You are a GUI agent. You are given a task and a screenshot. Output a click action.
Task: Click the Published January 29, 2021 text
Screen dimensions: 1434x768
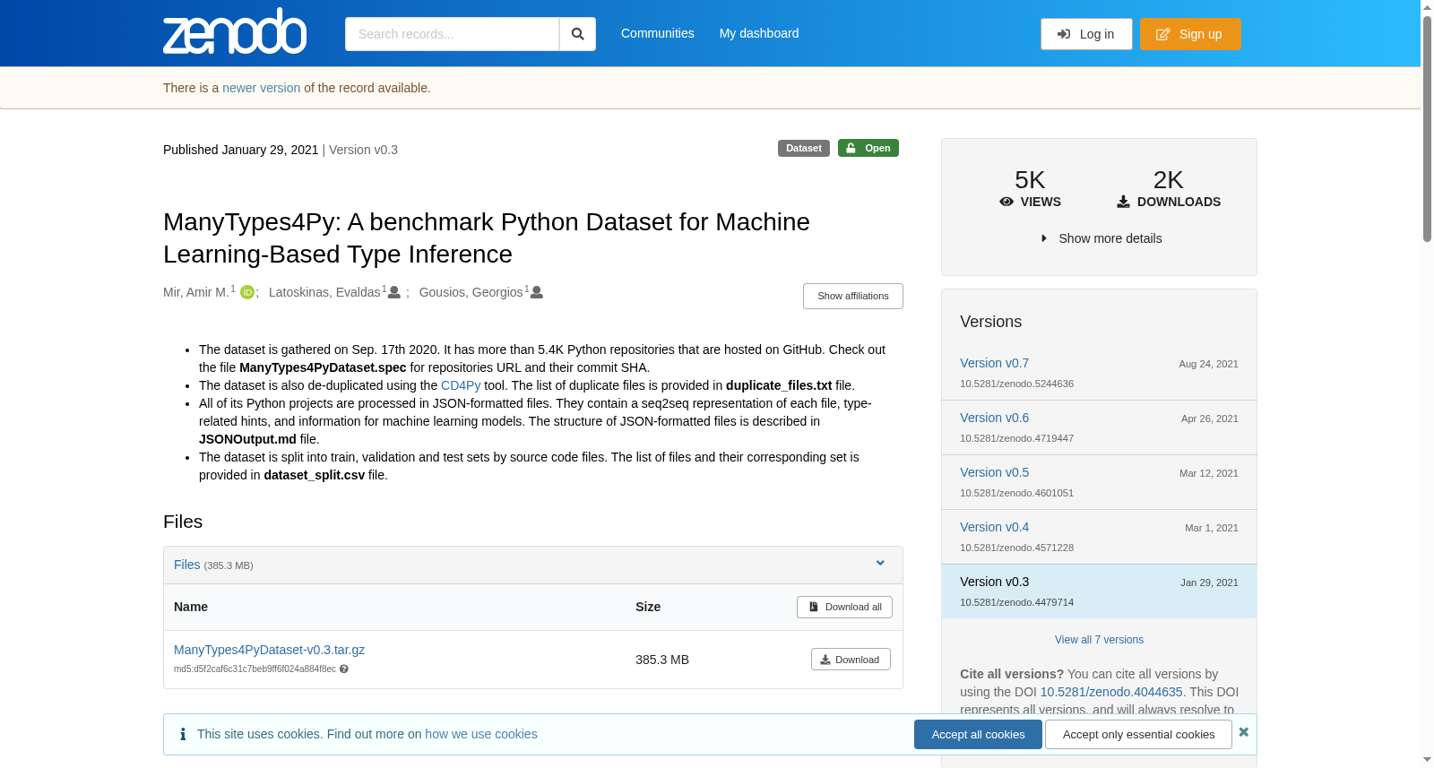tap(240, 150)
